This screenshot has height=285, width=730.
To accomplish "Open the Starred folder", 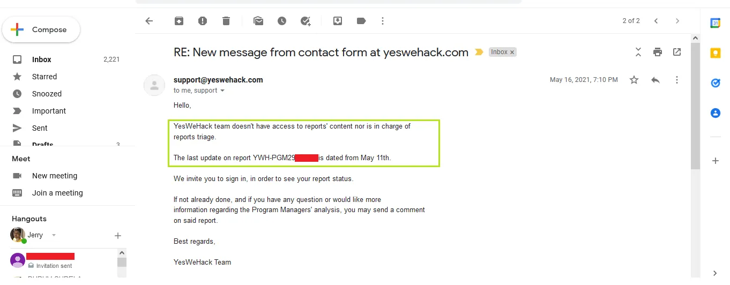I will tap(44, 77).
